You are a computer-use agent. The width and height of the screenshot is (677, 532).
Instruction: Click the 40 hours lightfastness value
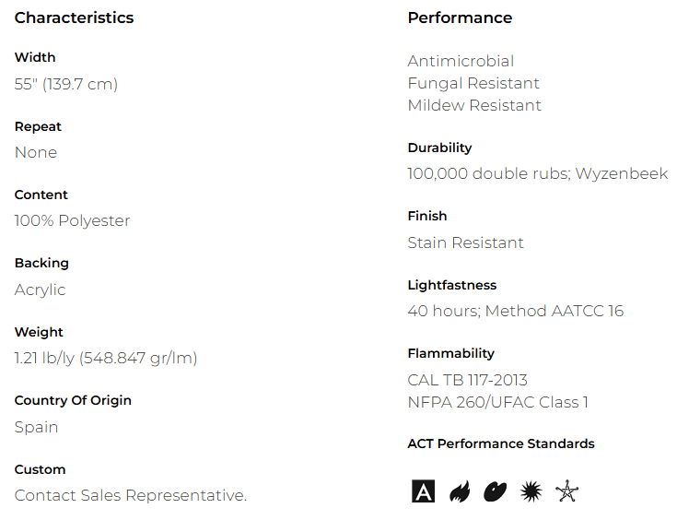point(515,311)
